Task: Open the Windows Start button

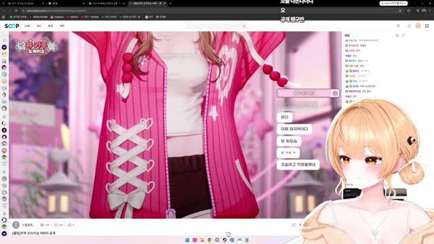Action: [x=187, y=240]
